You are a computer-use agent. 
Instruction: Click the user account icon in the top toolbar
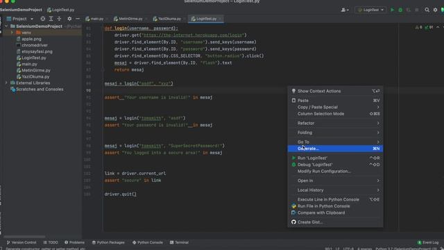(x=345, y=10)
